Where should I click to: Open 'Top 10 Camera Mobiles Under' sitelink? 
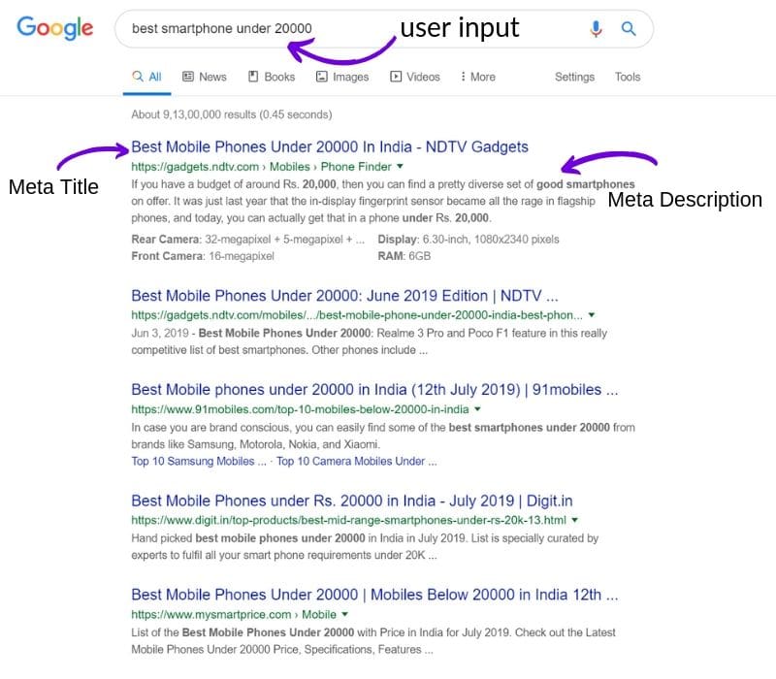coord(356,462)
